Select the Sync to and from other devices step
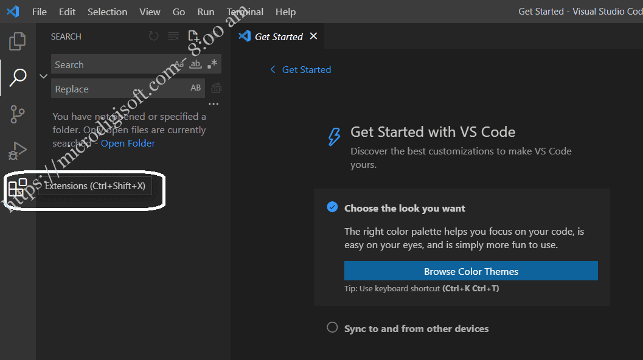Image resolution: width=643 pixels, height=360 pixels. click(416, 329)
